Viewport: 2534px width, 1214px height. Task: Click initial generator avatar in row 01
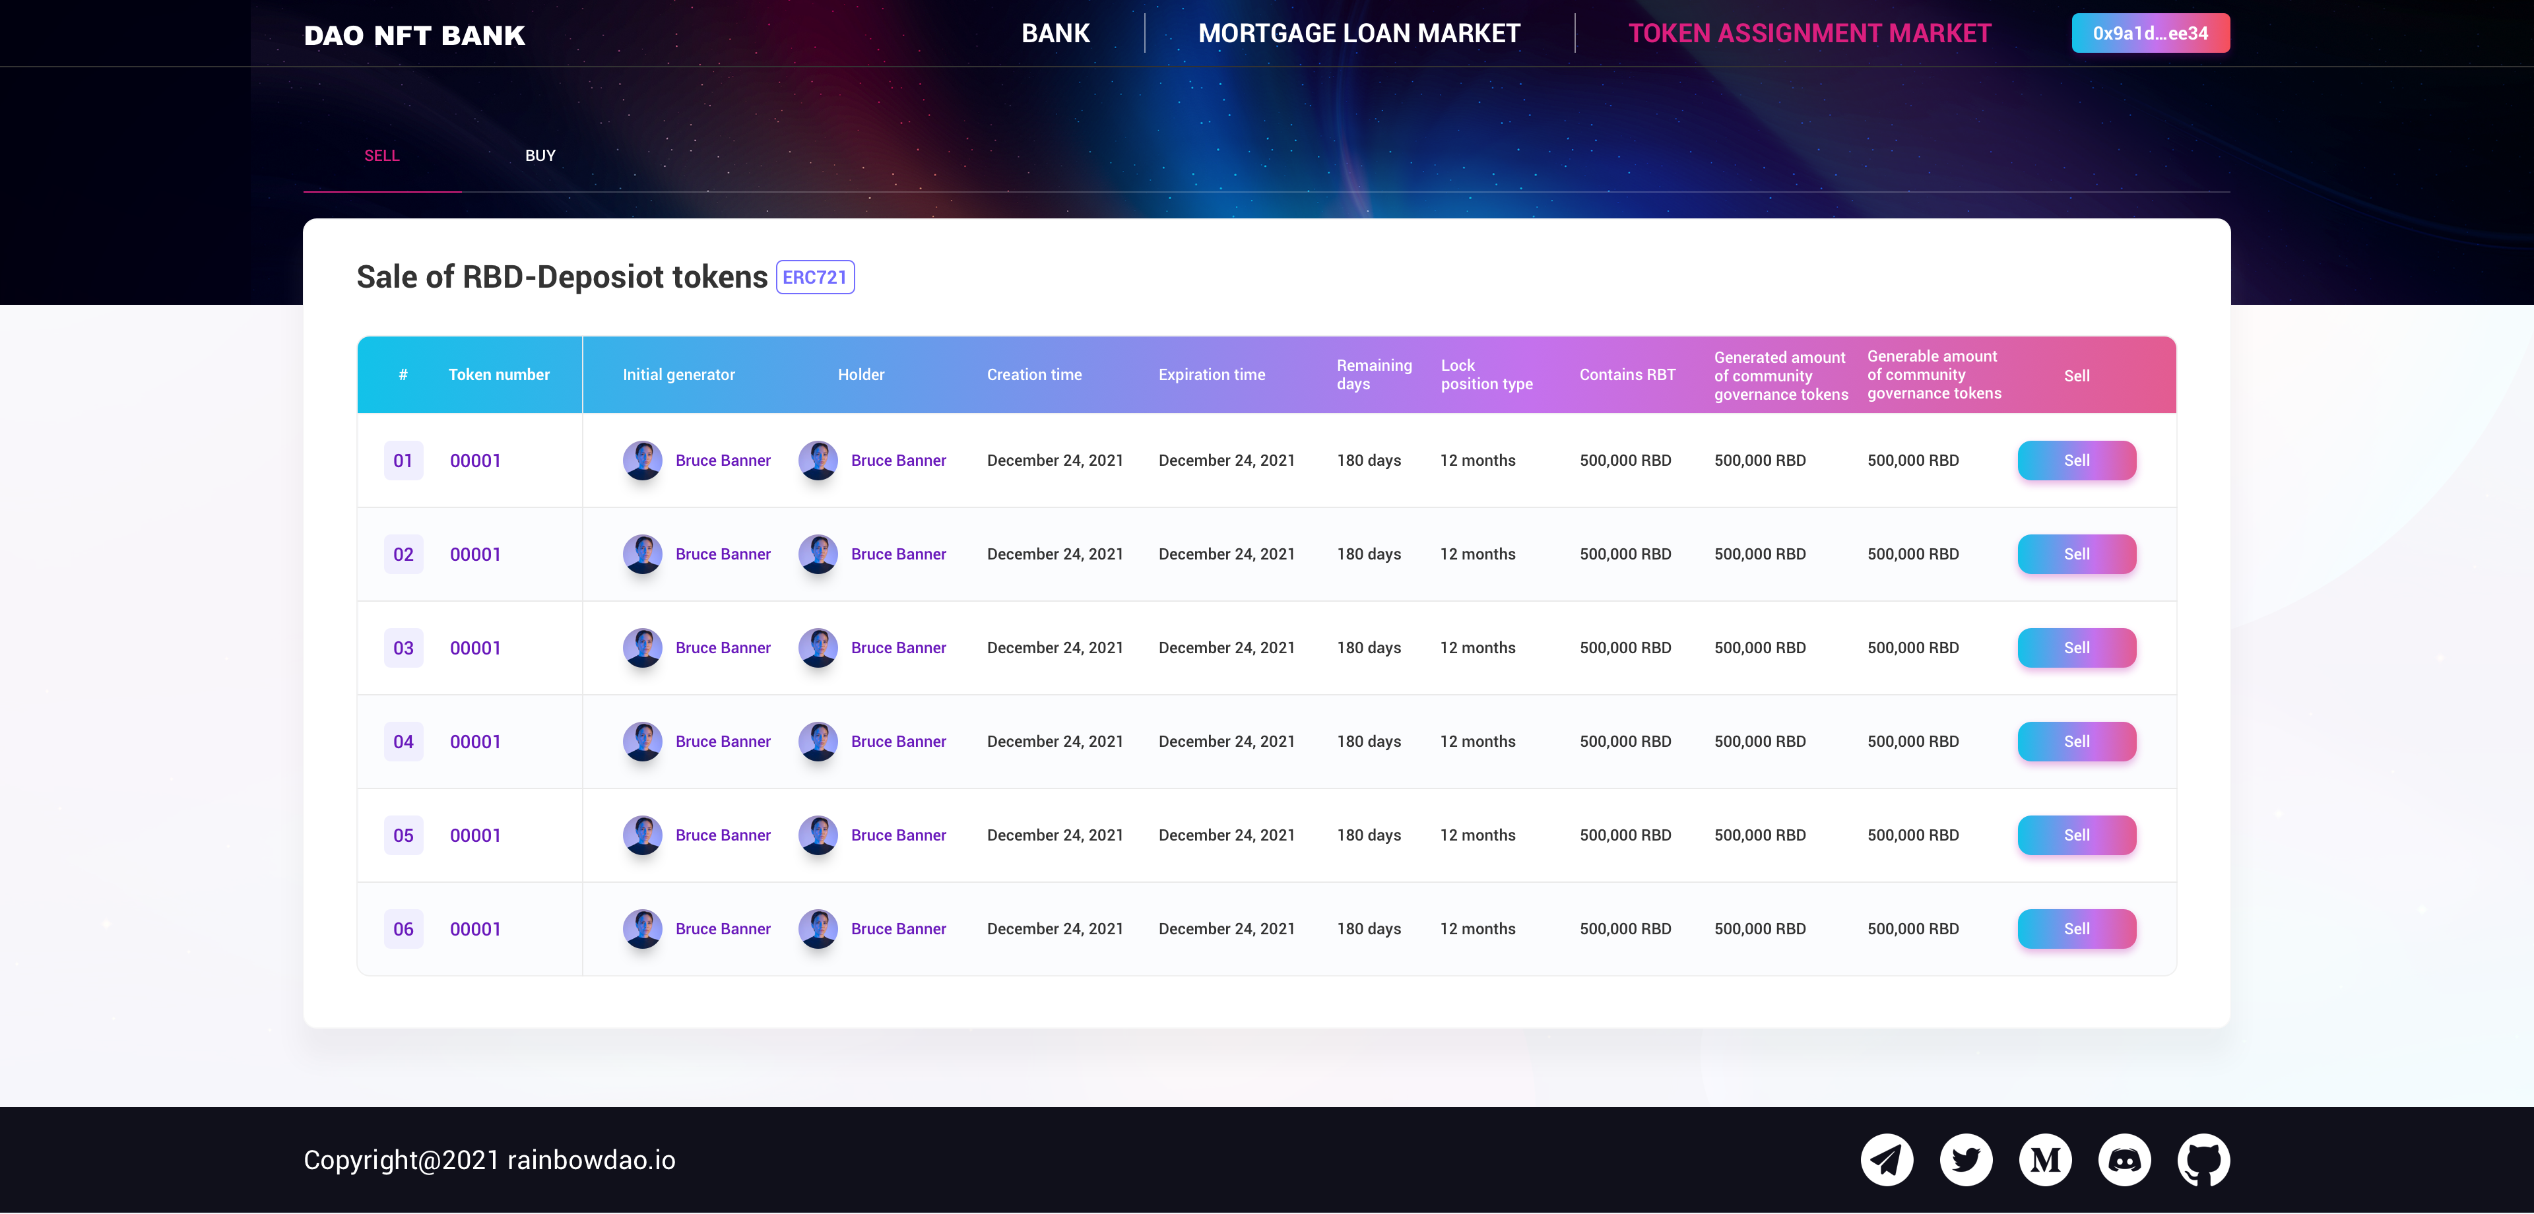tap(642, 461)
